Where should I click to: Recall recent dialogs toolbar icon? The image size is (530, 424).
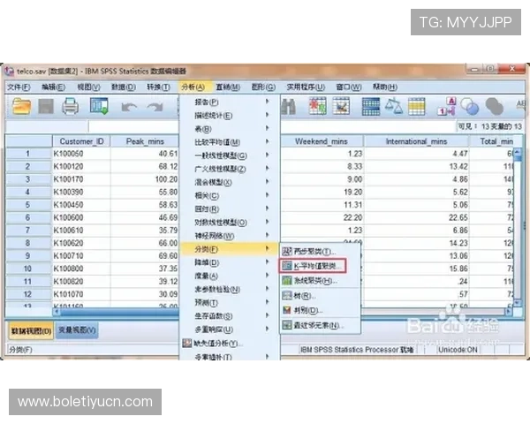pyautogui.click(x=99, y=106)
